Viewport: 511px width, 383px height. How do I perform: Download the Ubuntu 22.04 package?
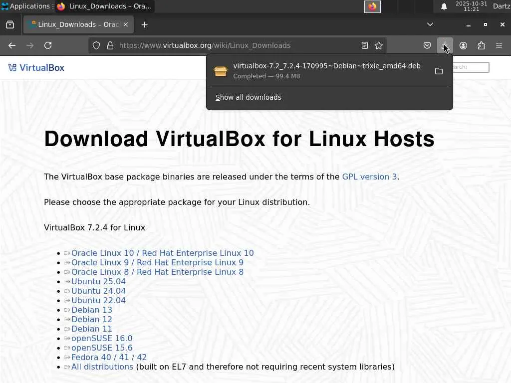tap(98, 300)
